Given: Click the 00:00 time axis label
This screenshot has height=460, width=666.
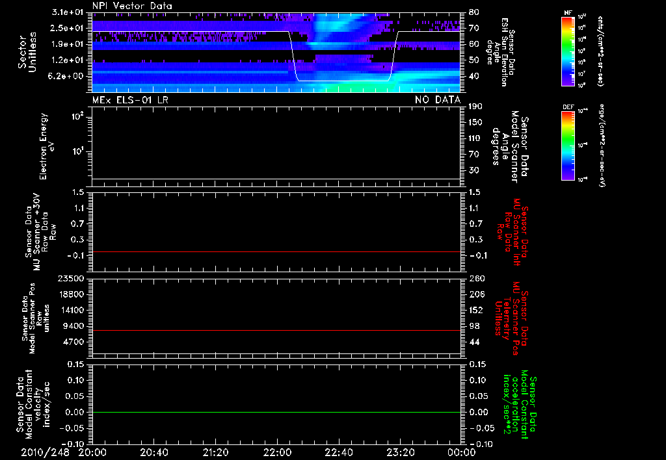Looking at the screenshot, I should [x=462, y=452].
